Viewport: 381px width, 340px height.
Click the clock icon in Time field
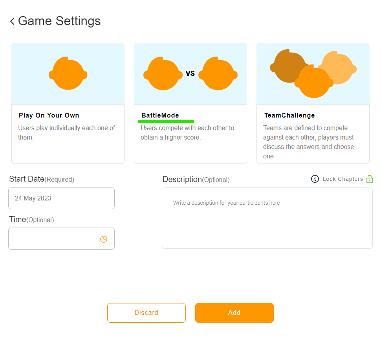(104, 239)
